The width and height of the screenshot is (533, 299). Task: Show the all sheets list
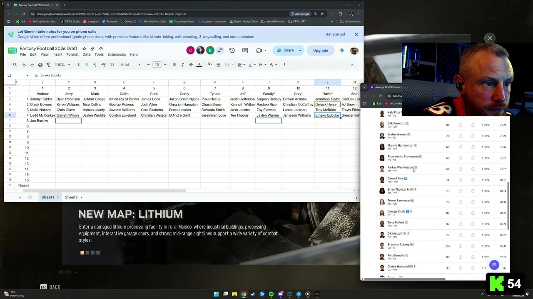click(x=30, y=197)
